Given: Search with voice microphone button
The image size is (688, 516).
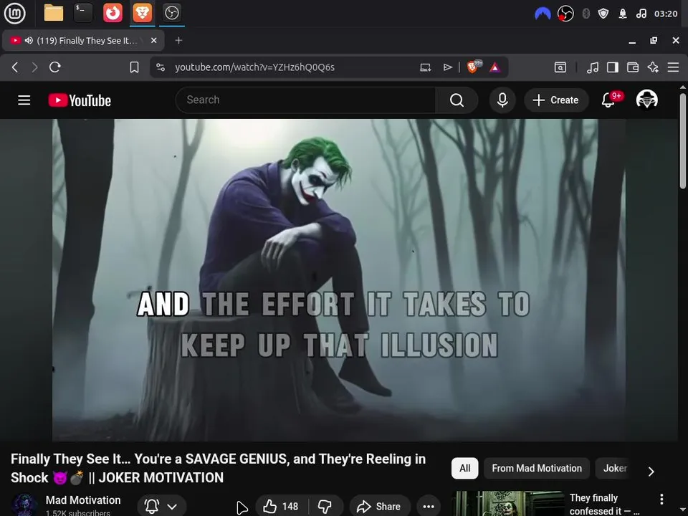Looking at the screenshot, I should [502, 100].
